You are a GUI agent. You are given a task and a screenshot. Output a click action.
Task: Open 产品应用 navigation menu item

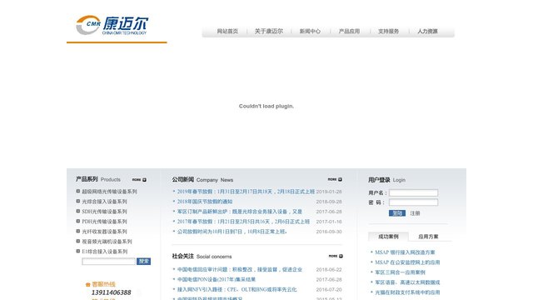pyautogui.click(x=349, y=32)
